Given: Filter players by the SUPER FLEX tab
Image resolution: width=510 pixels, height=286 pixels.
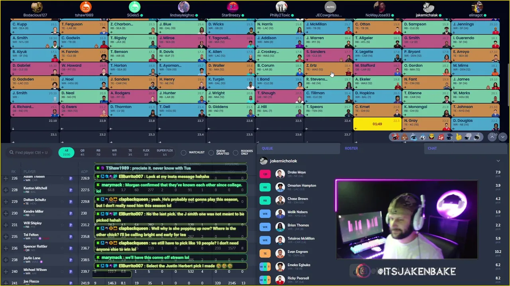Looking at the screenshot, I should point(165,153).
